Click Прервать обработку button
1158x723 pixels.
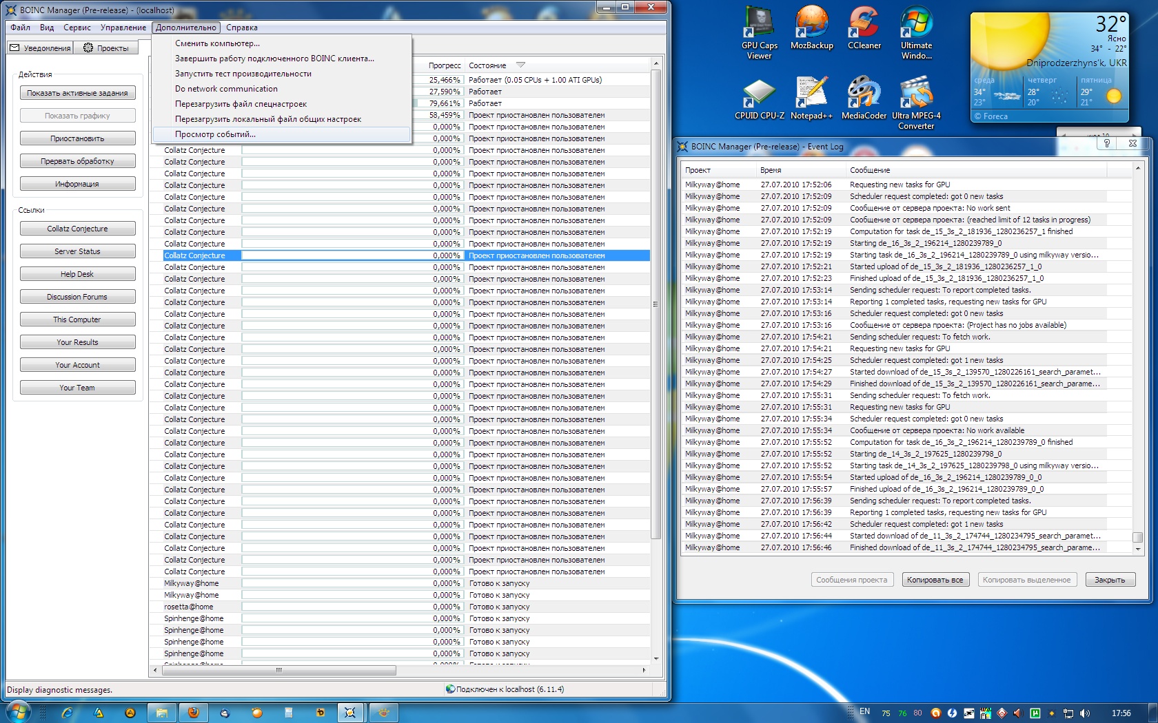coord(77,161)
